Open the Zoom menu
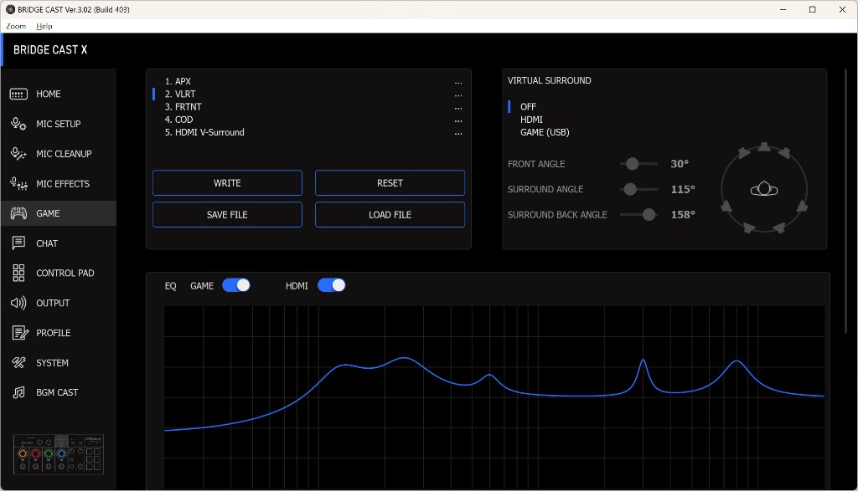This screenshot has width=858, height=491. pyautogui.click(x=16, y=26)
